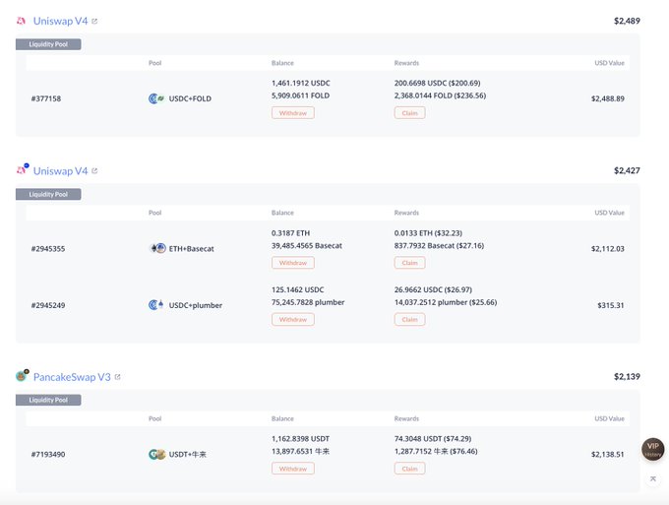Click the Uniswap logo icon in the $2,427 section
Viewport: 669px width, 505px height.
[x=23, y=169]
